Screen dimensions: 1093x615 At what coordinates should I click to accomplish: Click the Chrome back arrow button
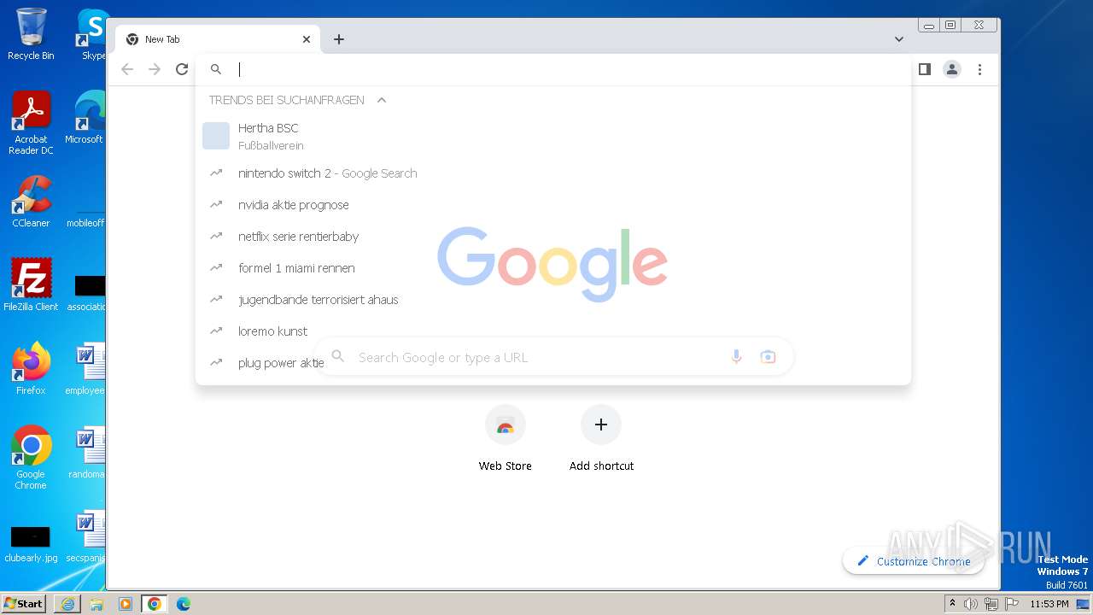pyautogui.click(x=127, y=69)
